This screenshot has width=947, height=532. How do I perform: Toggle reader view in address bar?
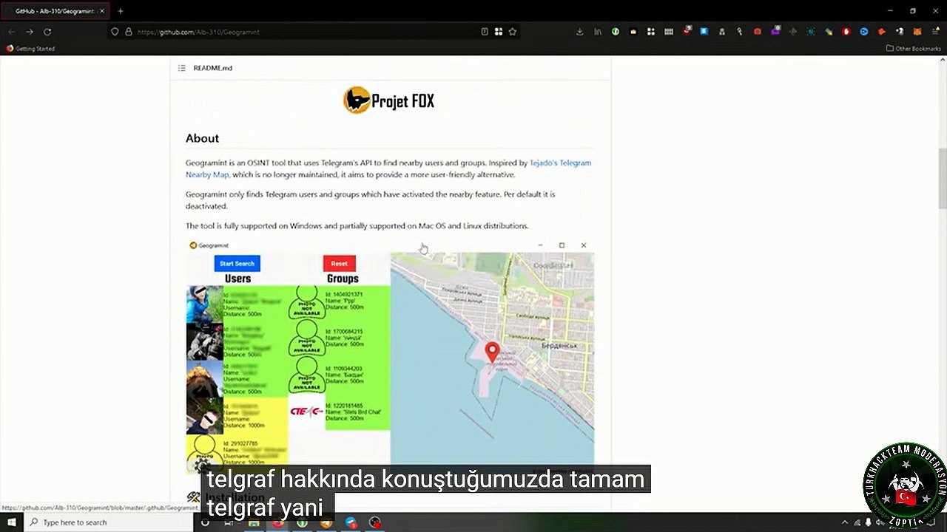485,32
